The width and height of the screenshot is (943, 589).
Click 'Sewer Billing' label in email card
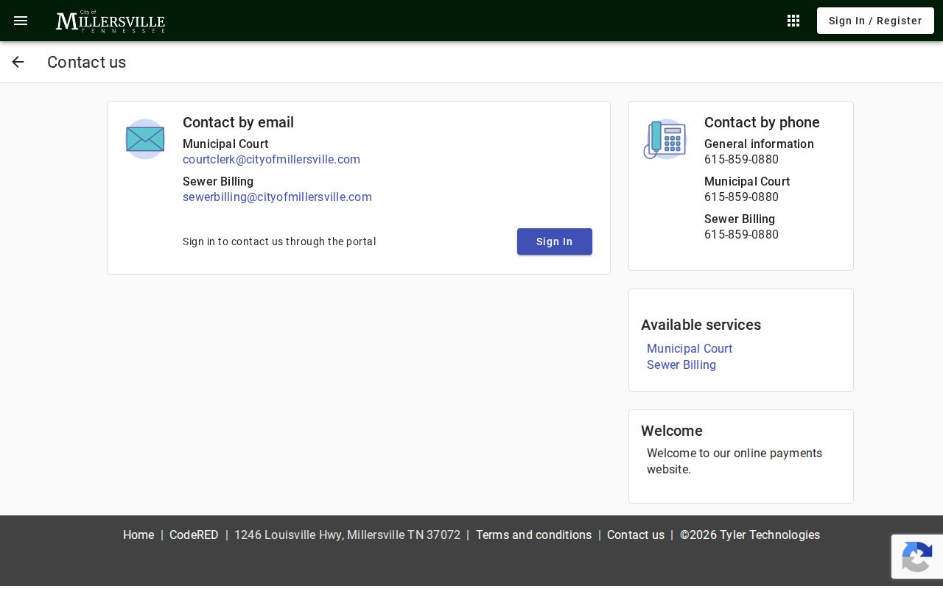click(x=218, y=181)
